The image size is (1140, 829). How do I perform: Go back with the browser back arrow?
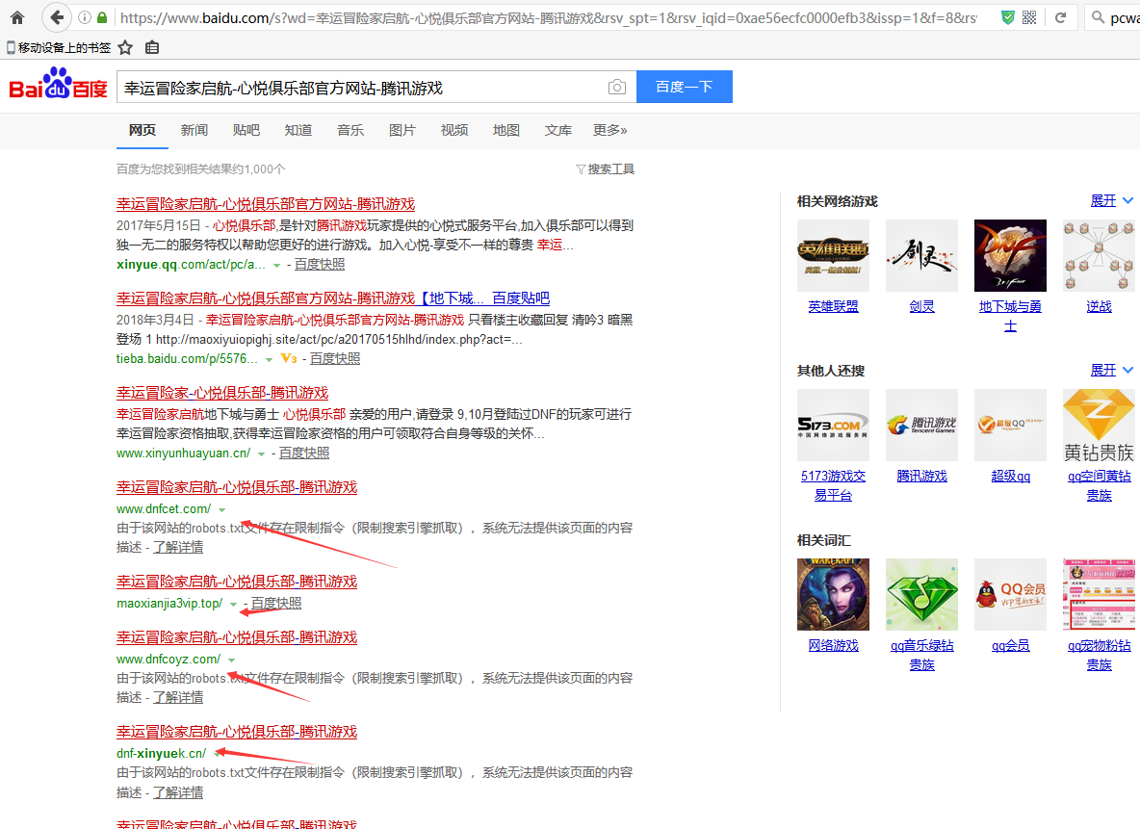(x=57, y=17)
